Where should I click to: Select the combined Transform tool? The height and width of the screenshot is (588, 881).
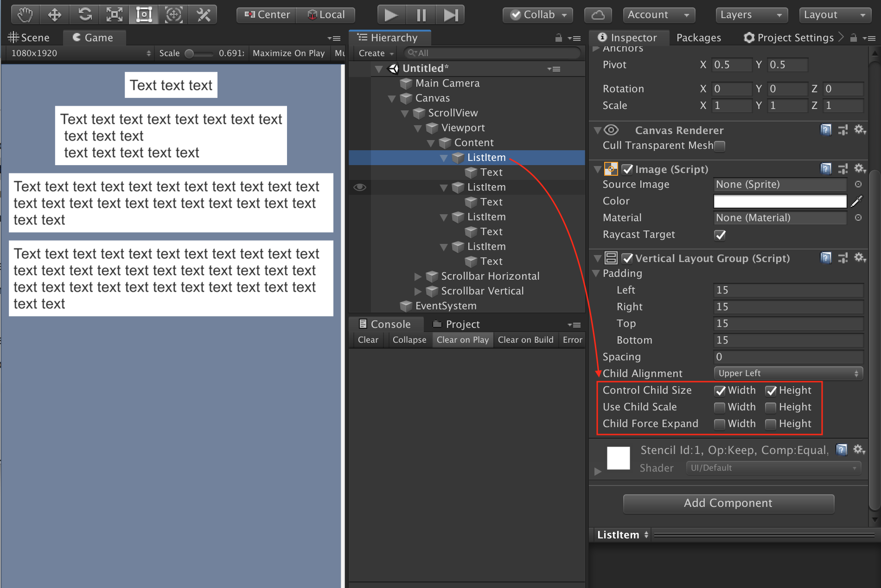[x=173, y=15]
